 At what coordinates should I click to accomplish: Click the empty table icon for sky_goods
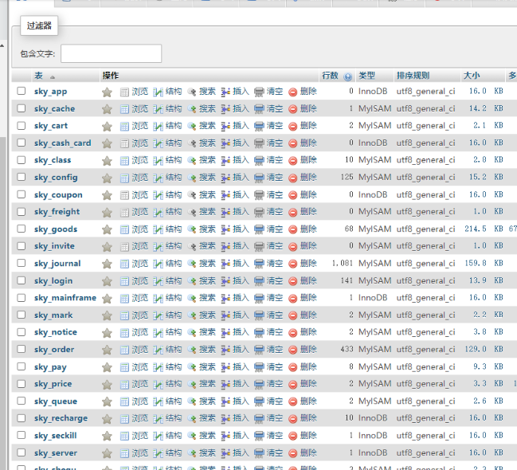(x=259, y=229)
